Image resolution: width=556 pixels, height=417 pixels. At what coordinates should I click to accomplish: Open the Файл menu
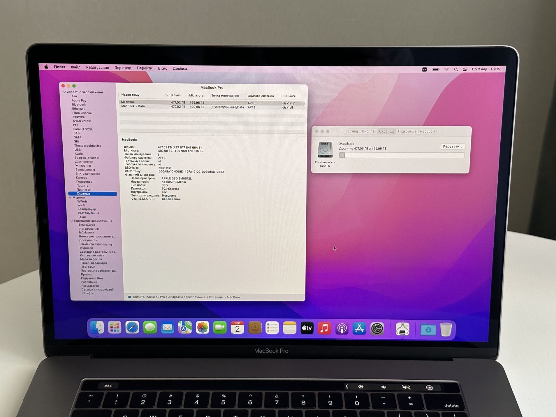tap(76, 67)
